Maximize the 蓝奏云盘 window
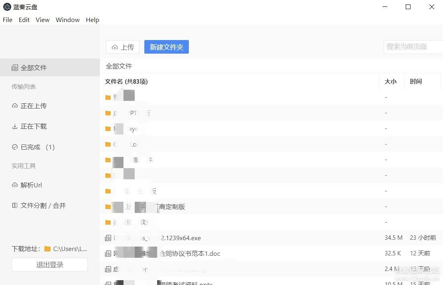Viewport: 443px width, 285px height. coord(408,7)
